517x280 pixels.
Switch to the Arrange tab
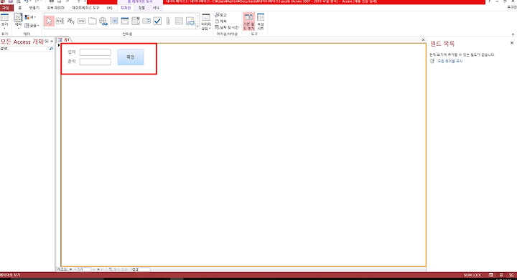click(141, 8)
